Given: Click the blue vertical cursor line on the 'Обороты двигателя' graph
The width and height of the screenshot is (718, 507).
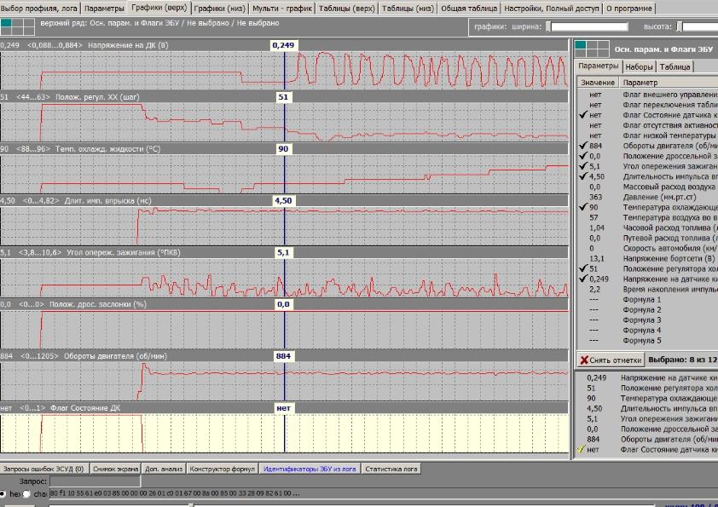Looking at the screenshot, I should click(x=284, y=381).
